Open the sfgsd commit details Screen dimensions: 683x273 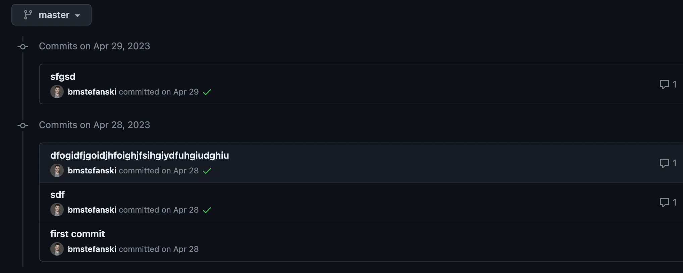coord(63,76)
